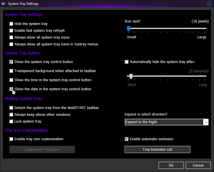This screenshot has width=214, height=172.
Task: Open the Expand to the Right dropdown
Action: click(x=167, y=122)
